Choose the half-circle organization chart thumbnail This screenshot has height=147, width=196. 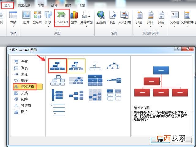coord(95,66)
